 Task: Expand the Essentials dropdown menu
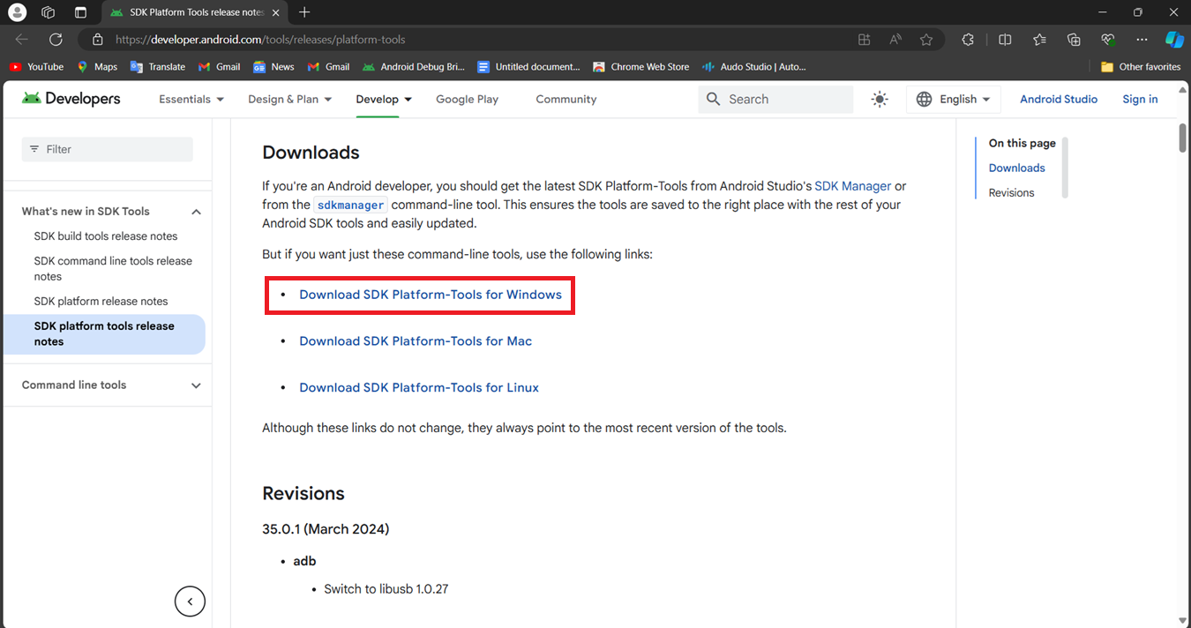191,100
